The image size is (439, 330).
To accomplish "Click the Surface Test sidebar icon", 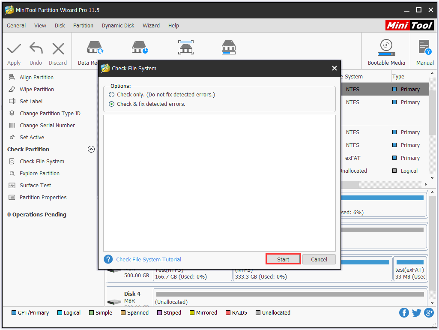I will (12, 186).
